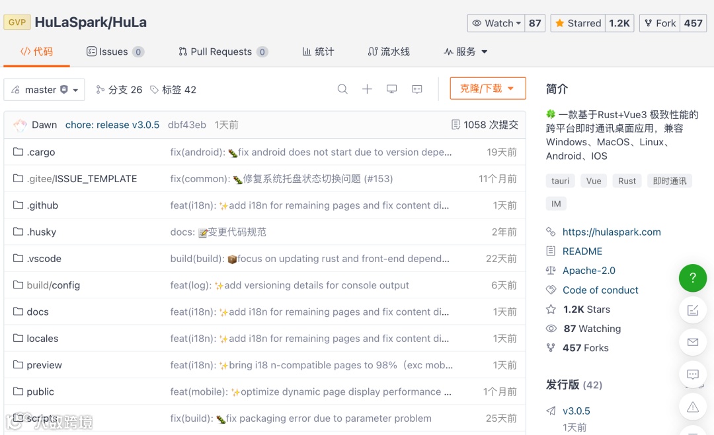Toggle the Starred button
Viewport: 714px width, 435px height.
tap(578, 23)
